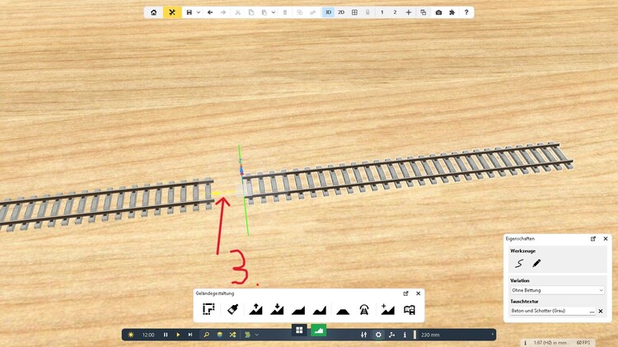Activate camera view 1
The image size is (618, 347).
(x=382, y=12)
